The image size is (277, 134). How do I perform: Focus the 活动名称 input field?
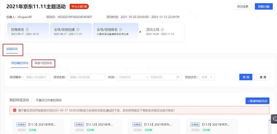click(86, 77)
